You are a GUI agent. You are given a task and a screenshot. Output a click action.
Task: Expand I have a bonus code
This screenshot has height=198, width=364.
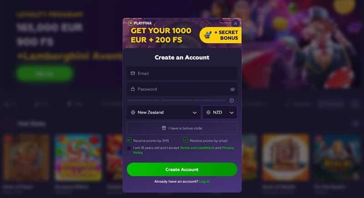tap(182, 128)
